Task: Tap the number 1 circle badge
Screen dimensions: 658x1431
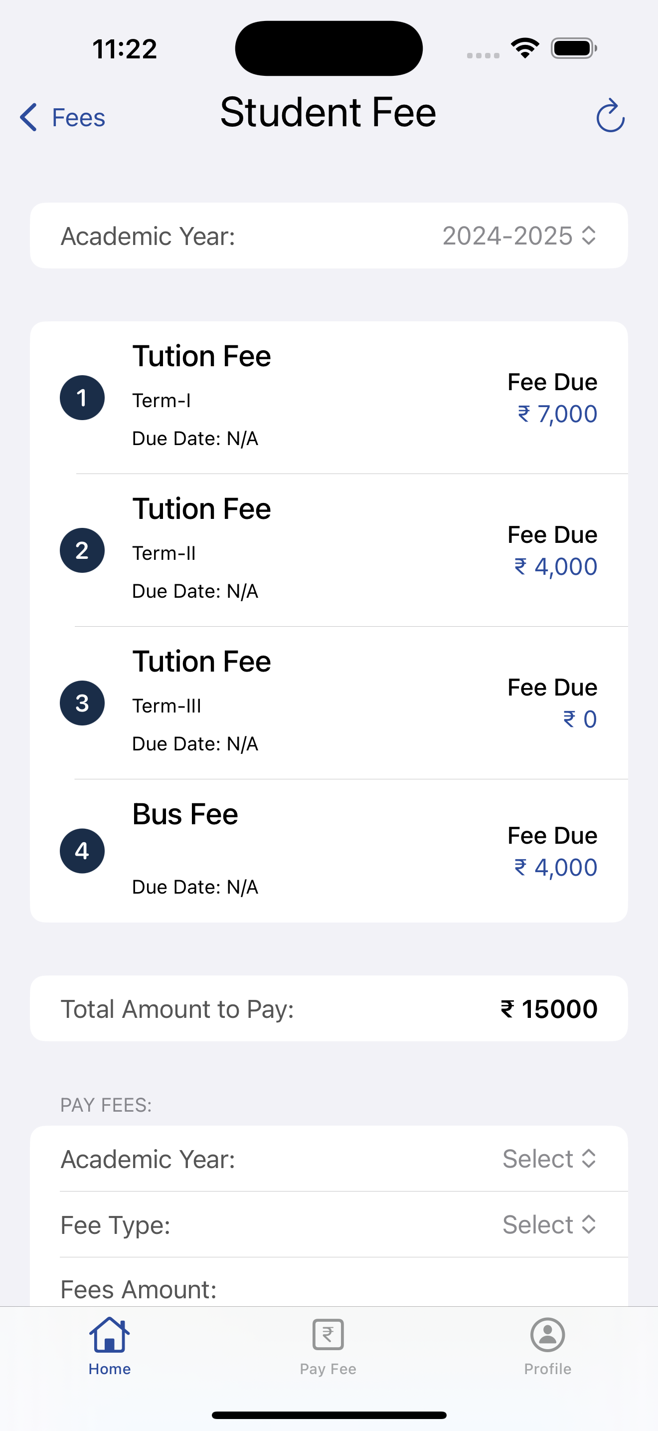Action: [82, 398]
